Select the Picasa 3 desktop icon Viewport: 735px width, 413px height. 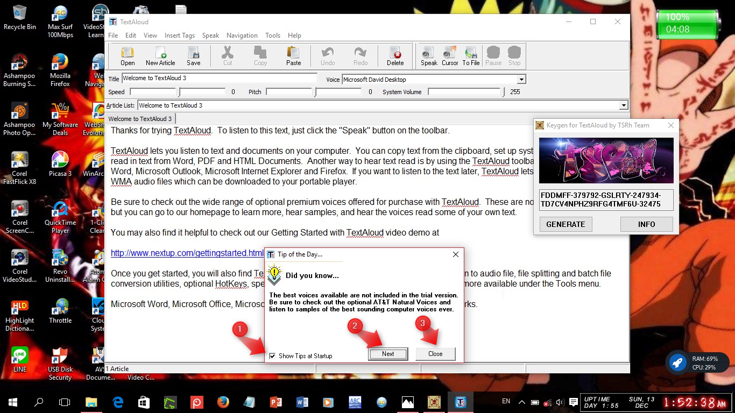coord(60,164)
